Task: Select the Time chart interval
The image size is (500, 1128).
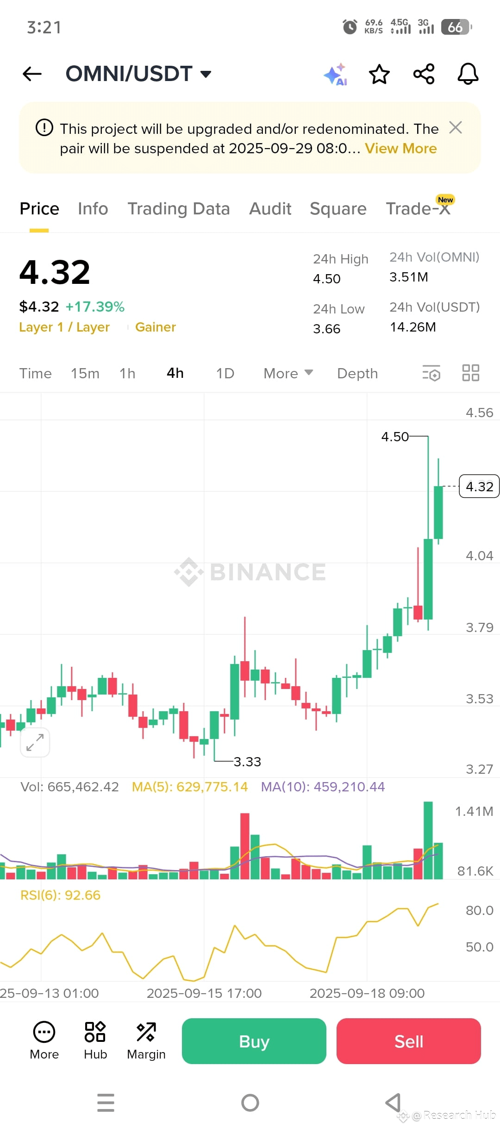Action: click(x=36, y=373)
